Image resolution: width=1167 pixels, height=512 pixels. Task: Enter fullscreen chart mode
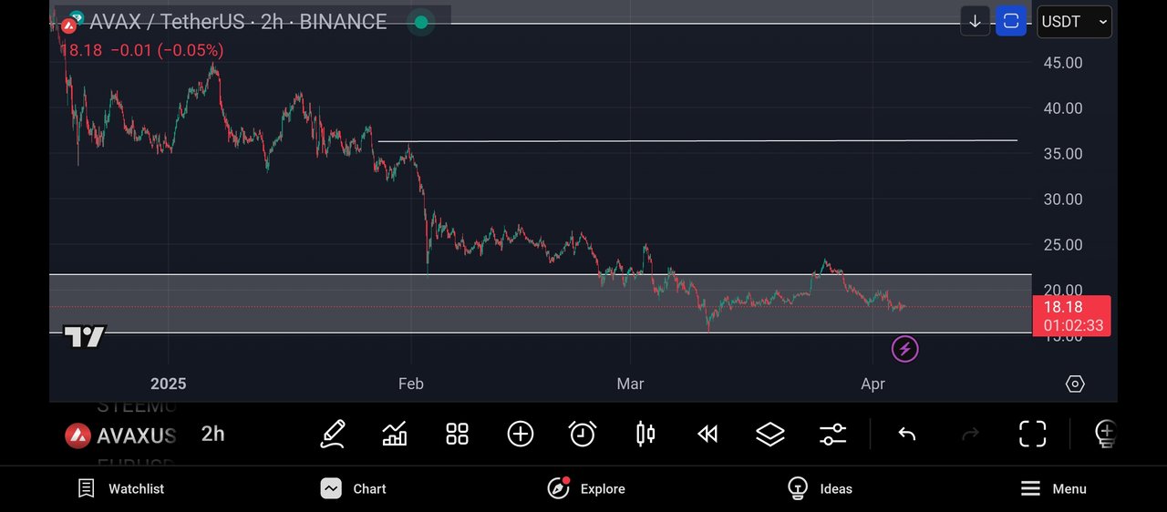(1032, 434)
